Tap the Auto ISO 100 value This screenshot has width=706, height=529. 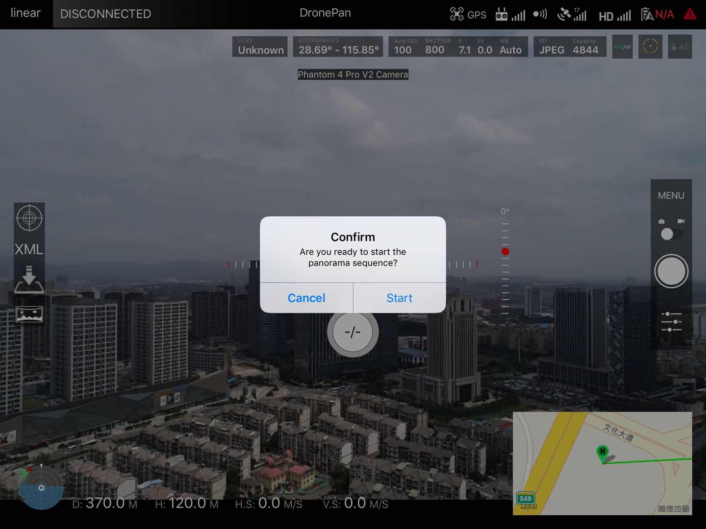404,47
